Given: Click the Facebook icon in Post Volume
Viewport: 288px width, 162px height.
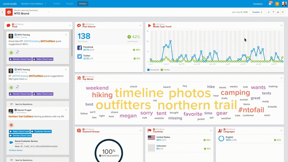Looking at the screenshot, I should click(80, 48).
